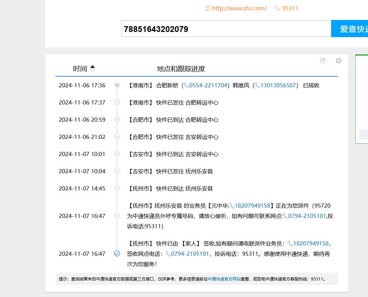Image resolution: width=368 pixels, height=297 pixels.
Task: Click 签收网点电话 0794-2105101 in the signed row
Action: coord(190,254)
